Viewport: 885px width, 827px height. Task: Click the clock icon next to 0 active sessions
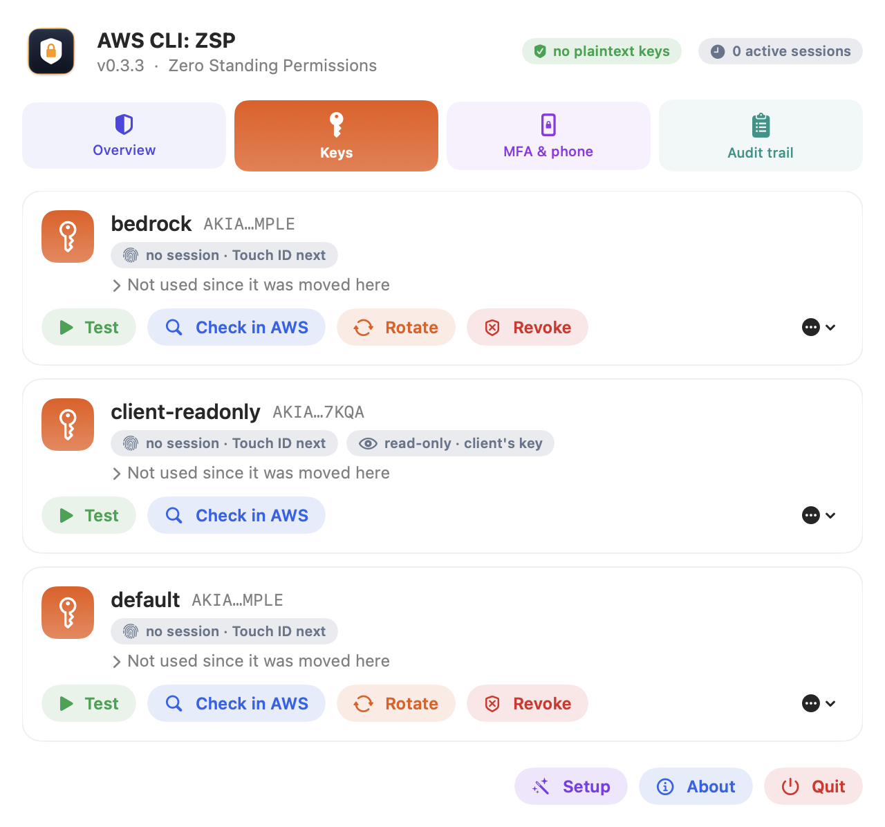718,51
